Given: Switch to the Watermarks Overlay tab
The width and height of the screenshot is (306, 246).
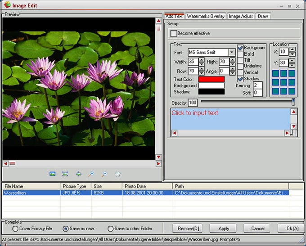Looking at the screenshot, I should (x=206, y=16).
